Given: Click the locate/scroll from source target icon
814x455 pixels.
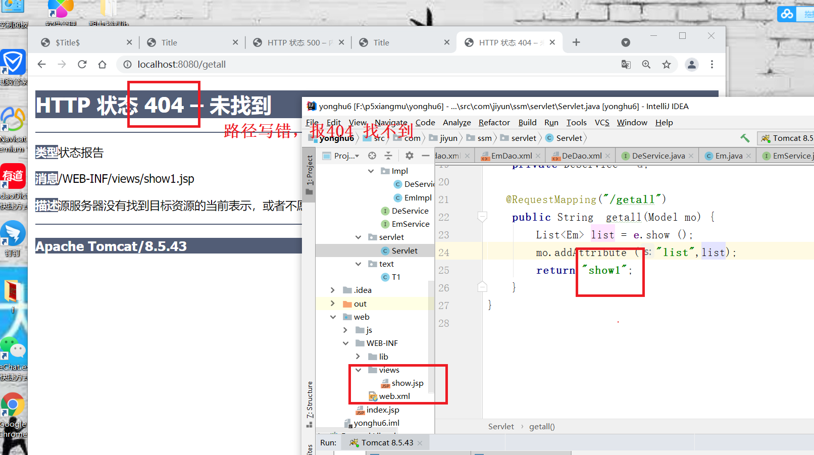Looking at the screenshot, I should click(x=372, y=156).
